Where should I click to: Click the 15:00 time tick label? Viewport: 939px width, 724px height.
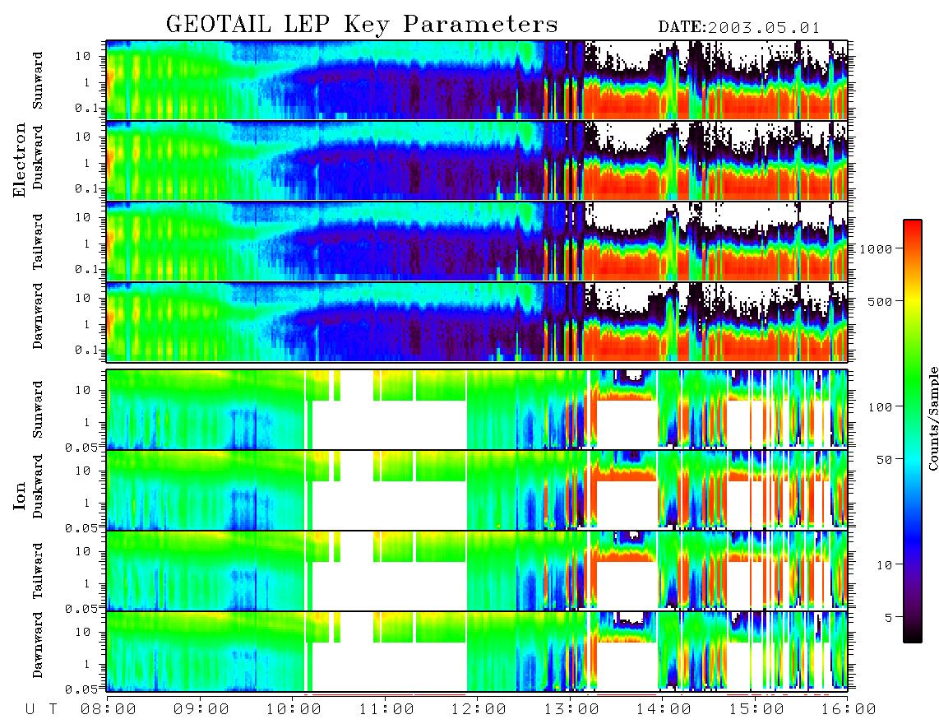click(x=756, y=709)
